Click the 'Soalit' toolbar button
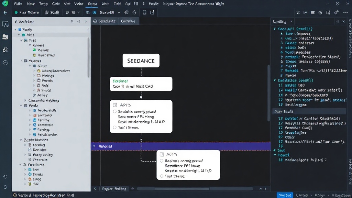This screenshot has width=352, height=198. (52, 13)
